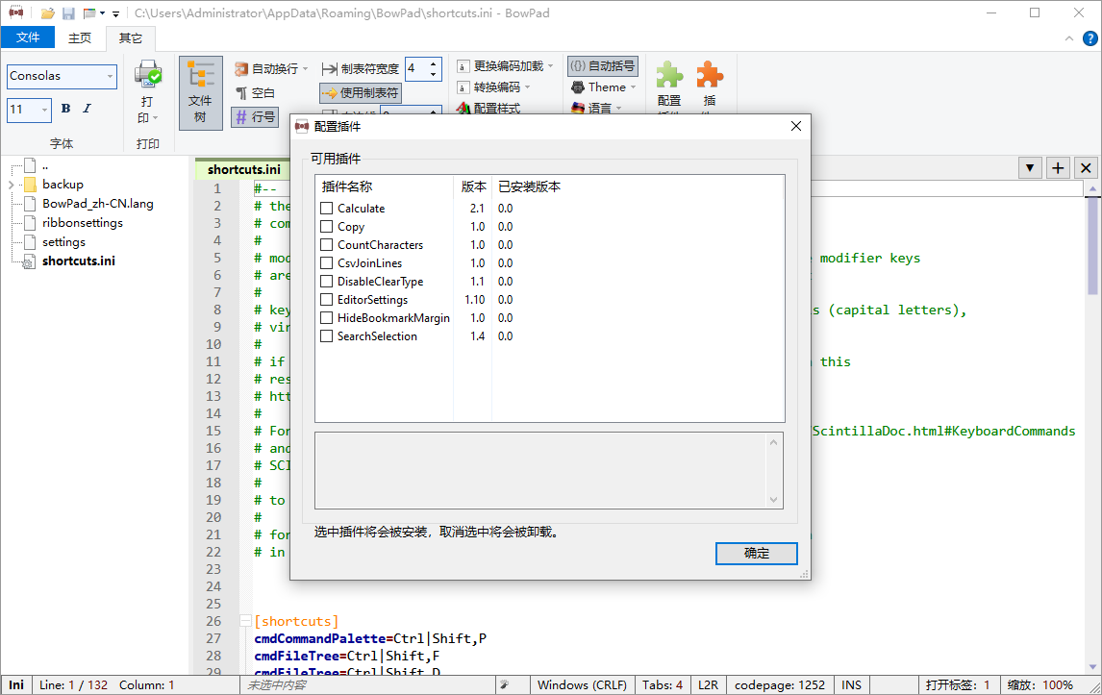1102x695 pixels.
Task: Click the italic I icon
Action: (x=87, y=109)
